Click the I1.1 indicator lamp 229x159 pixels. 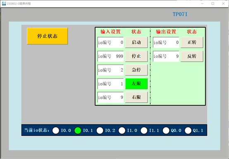[144, 131]
